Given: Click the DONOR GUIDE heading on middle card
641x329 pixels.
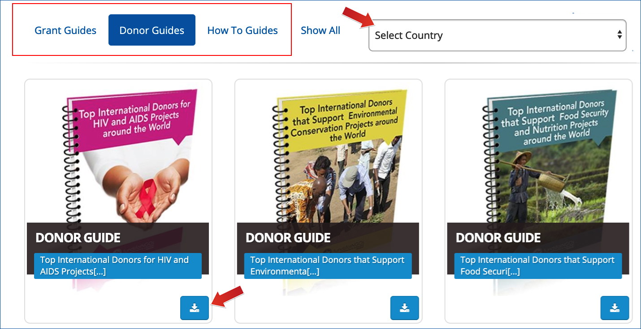Looking at the screenshot, I should pyautogui.click(x=288, y=238).
